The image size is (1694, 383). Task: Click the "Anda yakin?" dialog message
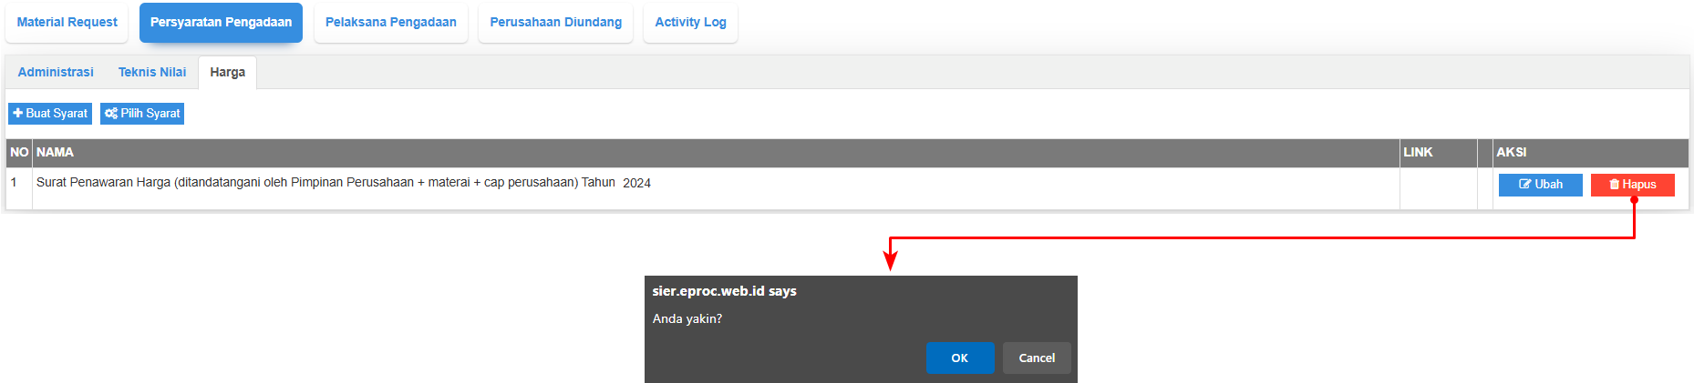[x=687, y=319]
